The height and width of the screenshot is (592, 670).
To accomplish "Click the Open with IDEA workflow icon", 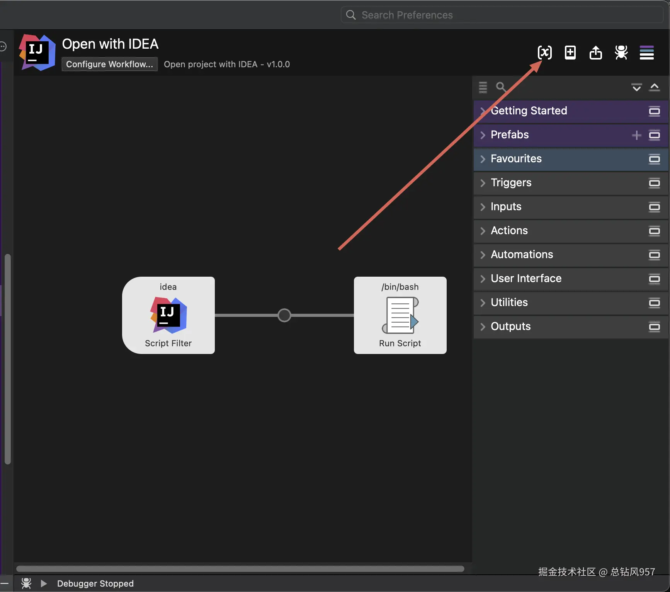I will pyautogui.click(x=37, y=53).
